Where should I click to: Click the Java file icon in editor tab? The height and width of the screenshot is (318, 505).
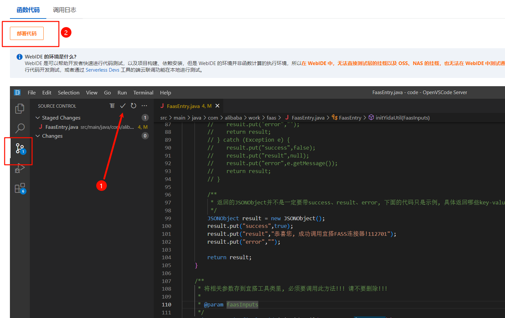(x=162, y=106)
